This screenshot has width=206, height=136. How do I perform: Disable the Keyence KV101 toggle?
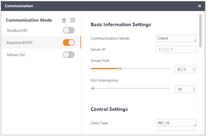(x=68, y=42)
